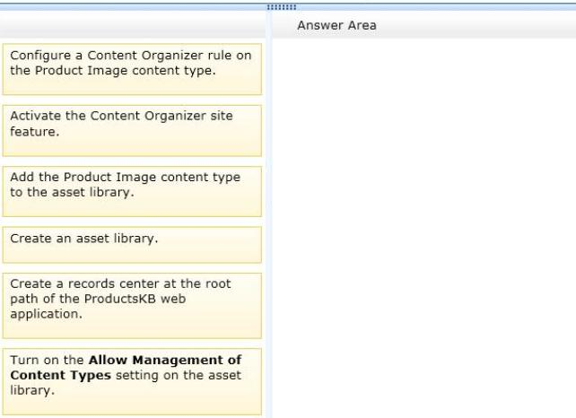Viewport: 576px width, 418px height.
Task: Select the Configure a Content Organizer rule option
Action: point(132,69)
